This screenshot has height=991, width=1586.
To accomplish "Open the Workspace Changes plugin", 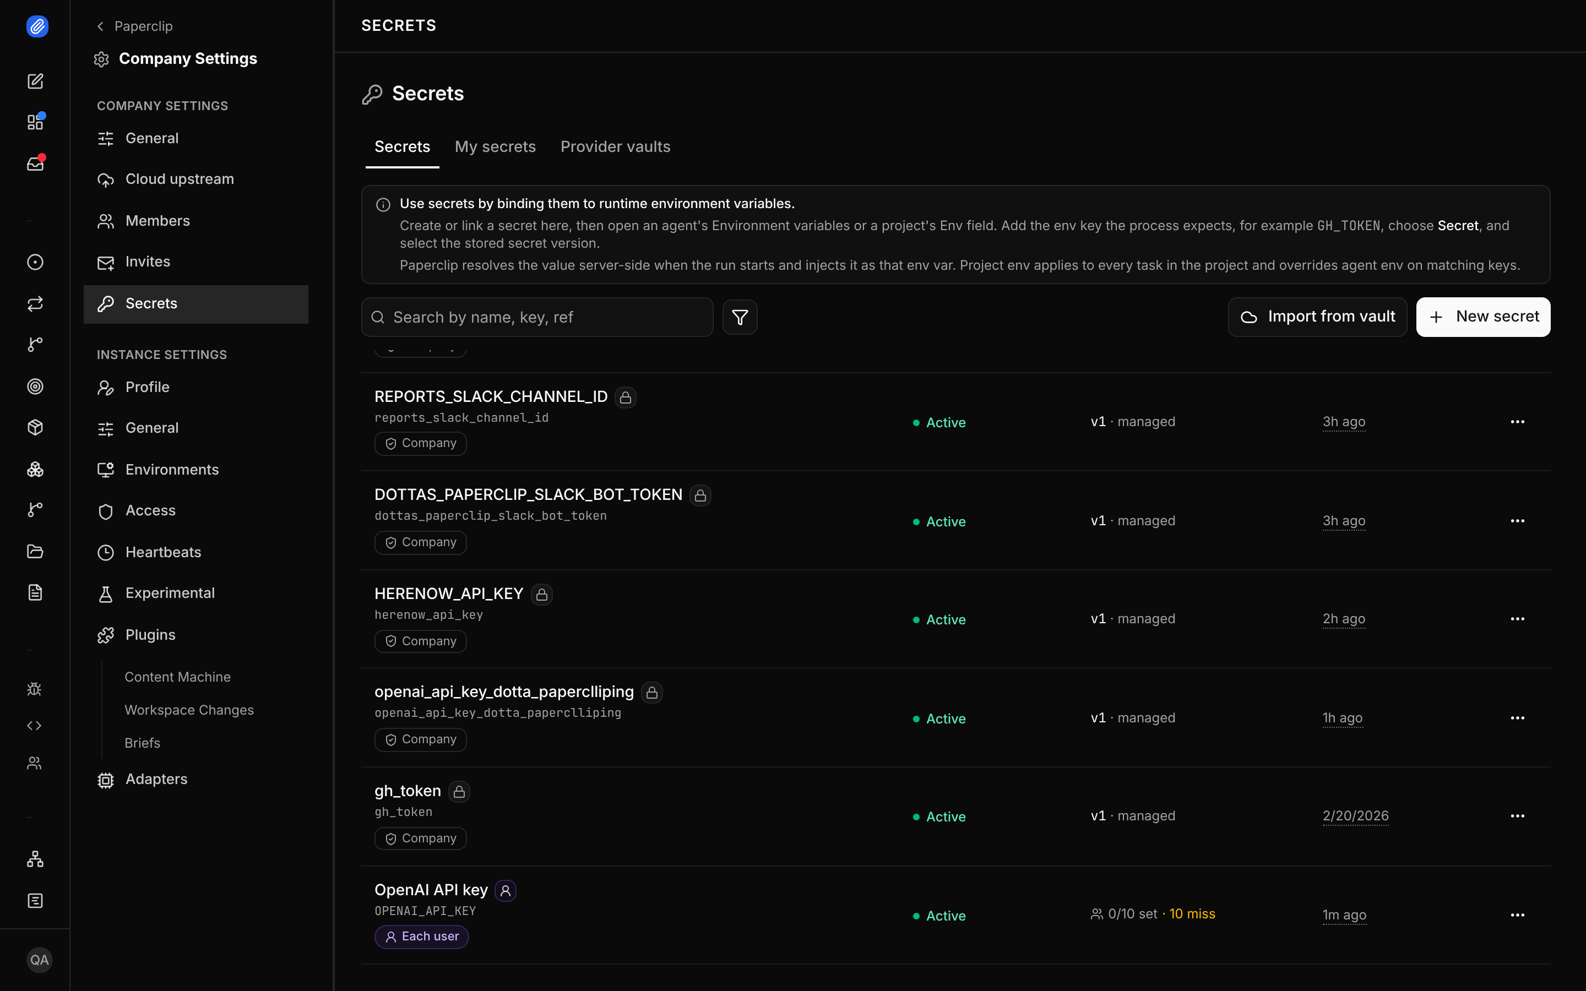I will click(189, 710).
